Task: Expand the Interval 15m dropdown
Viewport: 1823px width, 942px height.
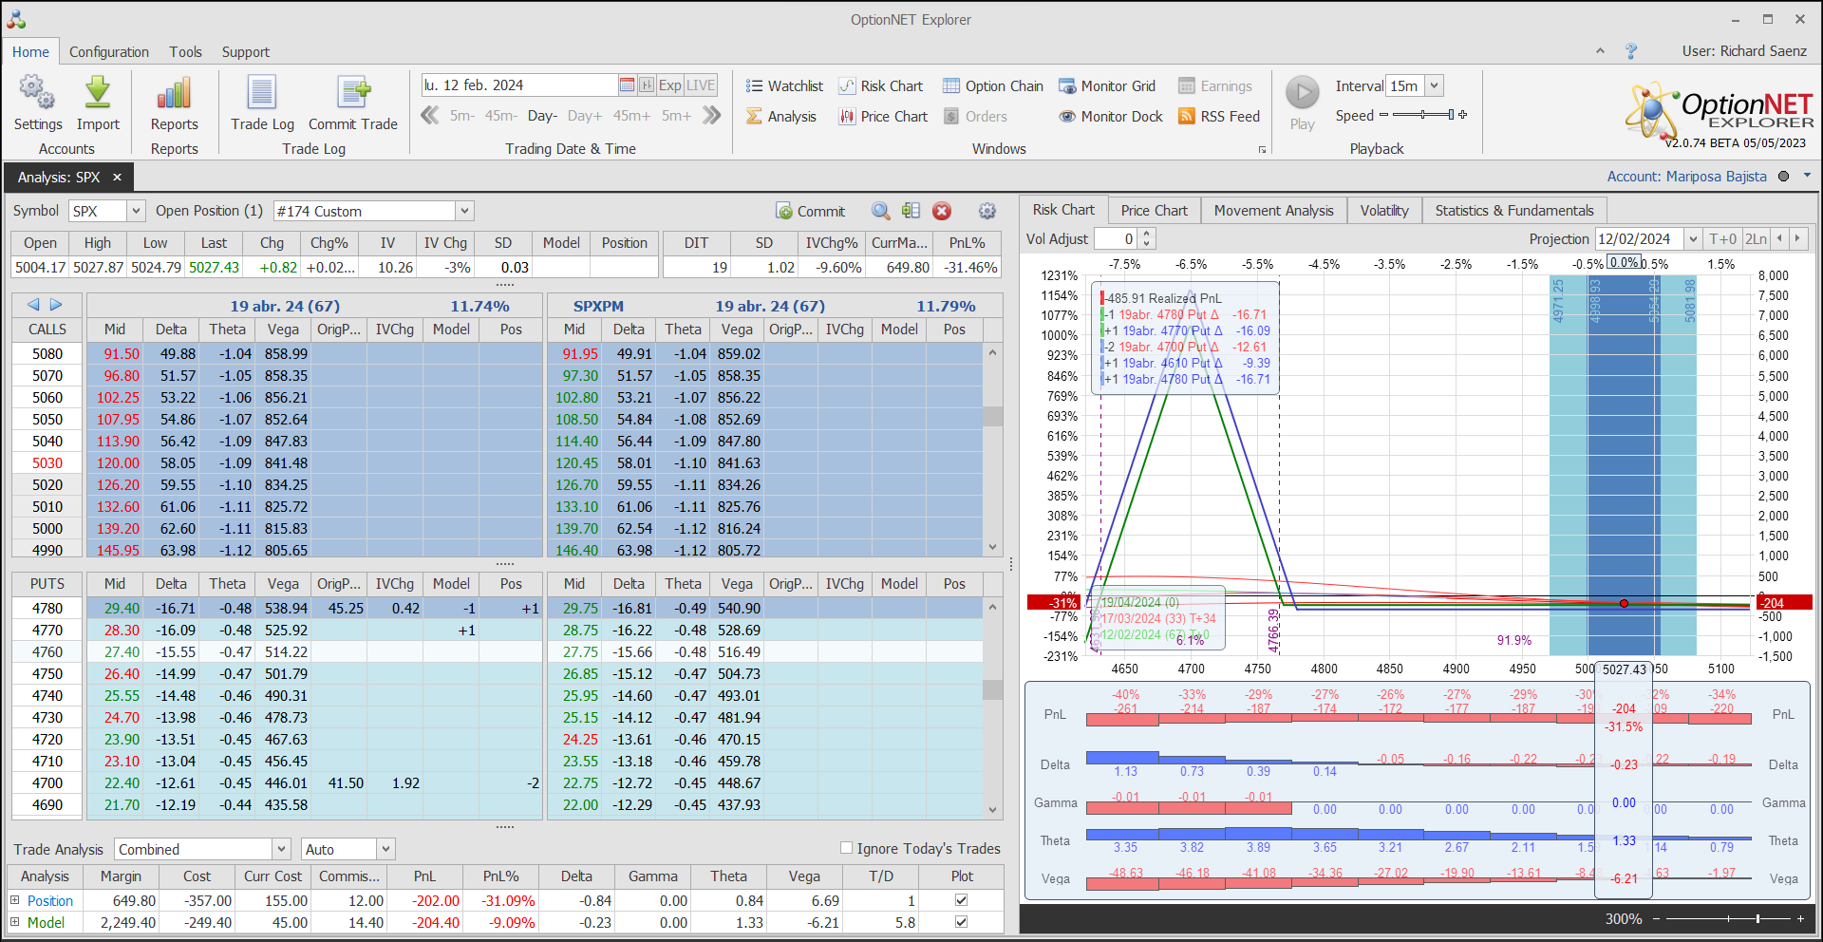Action: click(1434, 86)
